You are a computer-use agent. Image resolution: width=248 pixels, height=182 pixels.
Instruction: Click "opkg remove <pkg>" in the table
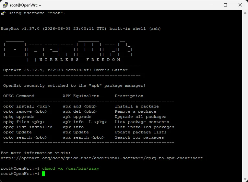tap(25, 111)
